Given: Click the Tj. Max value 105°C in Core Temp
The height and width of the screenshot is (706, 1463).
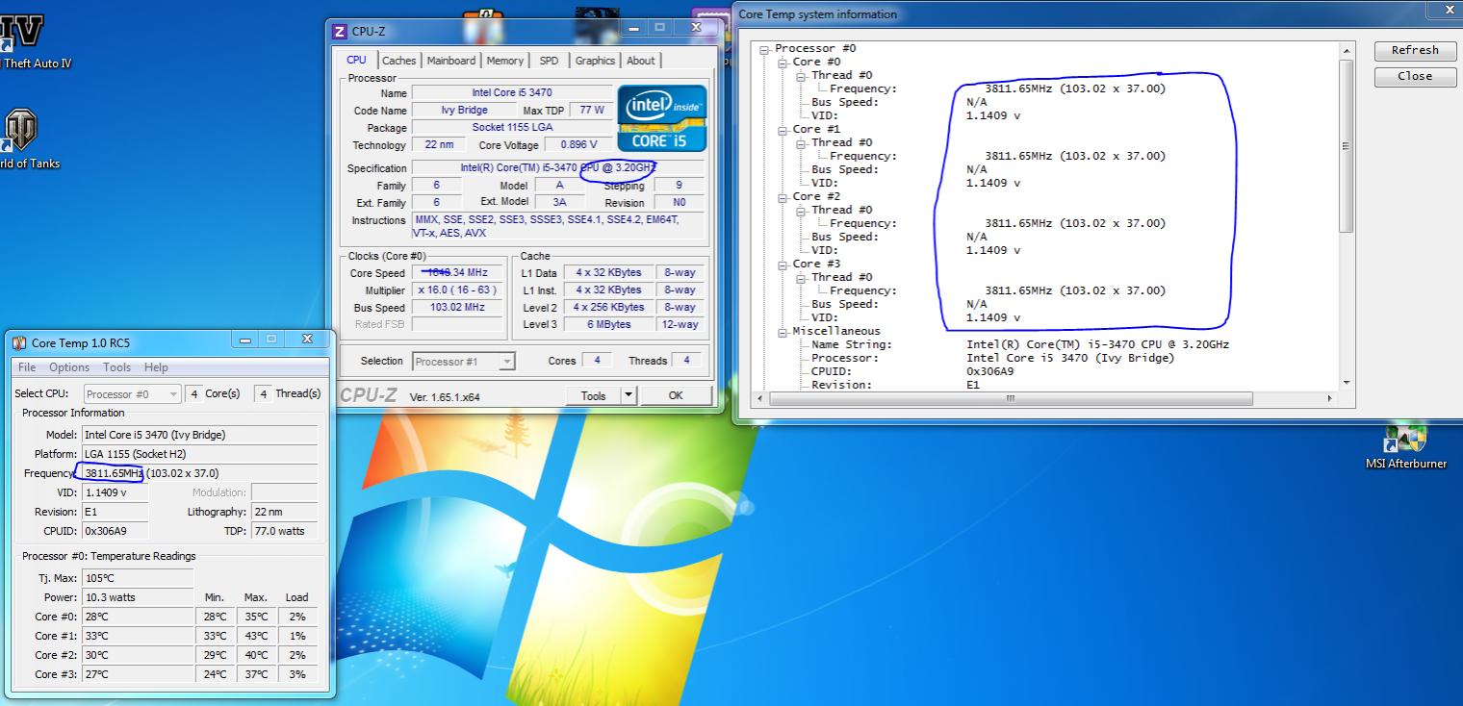Looking at the screenshot, I should click(138, 578).
